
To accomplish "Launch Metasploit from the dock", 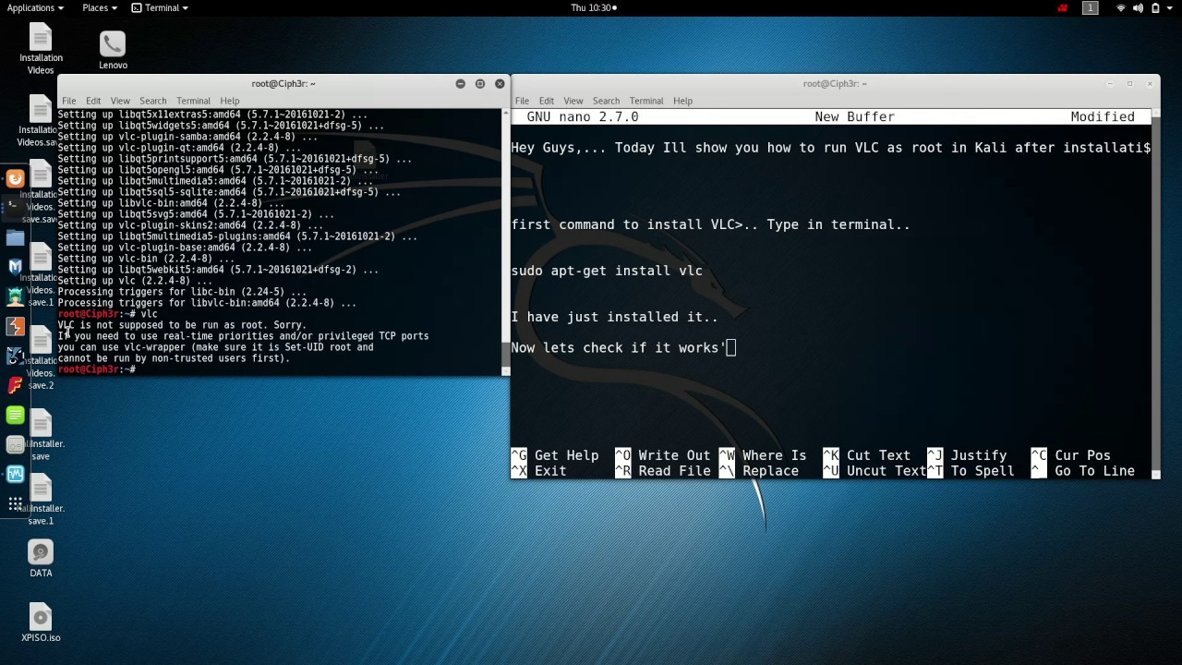I will pyautogui.click(x=15, y=267).
